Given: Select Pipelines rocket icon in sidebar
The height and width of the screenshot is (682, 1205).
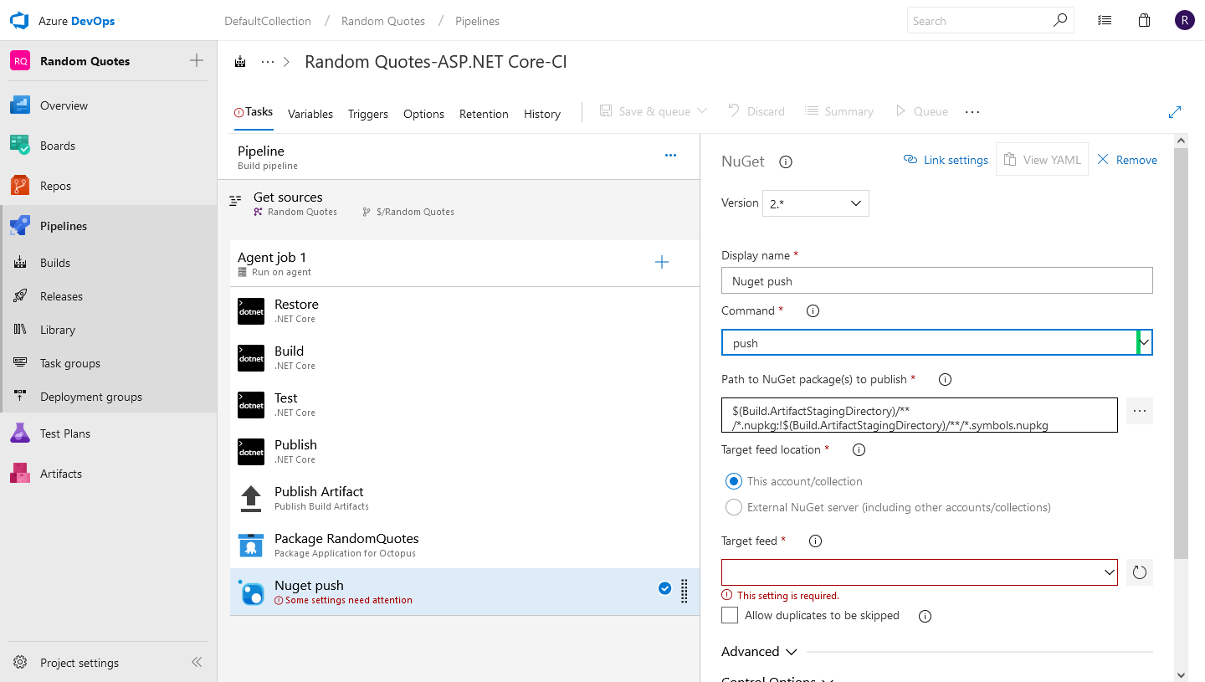Looking at the screenshot, I should [x=20, y=226].
